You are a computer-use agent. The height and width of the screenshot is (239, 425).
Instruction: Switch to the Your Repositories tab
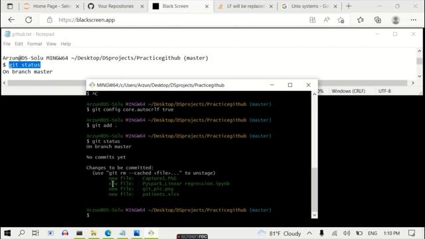point(115,6)
